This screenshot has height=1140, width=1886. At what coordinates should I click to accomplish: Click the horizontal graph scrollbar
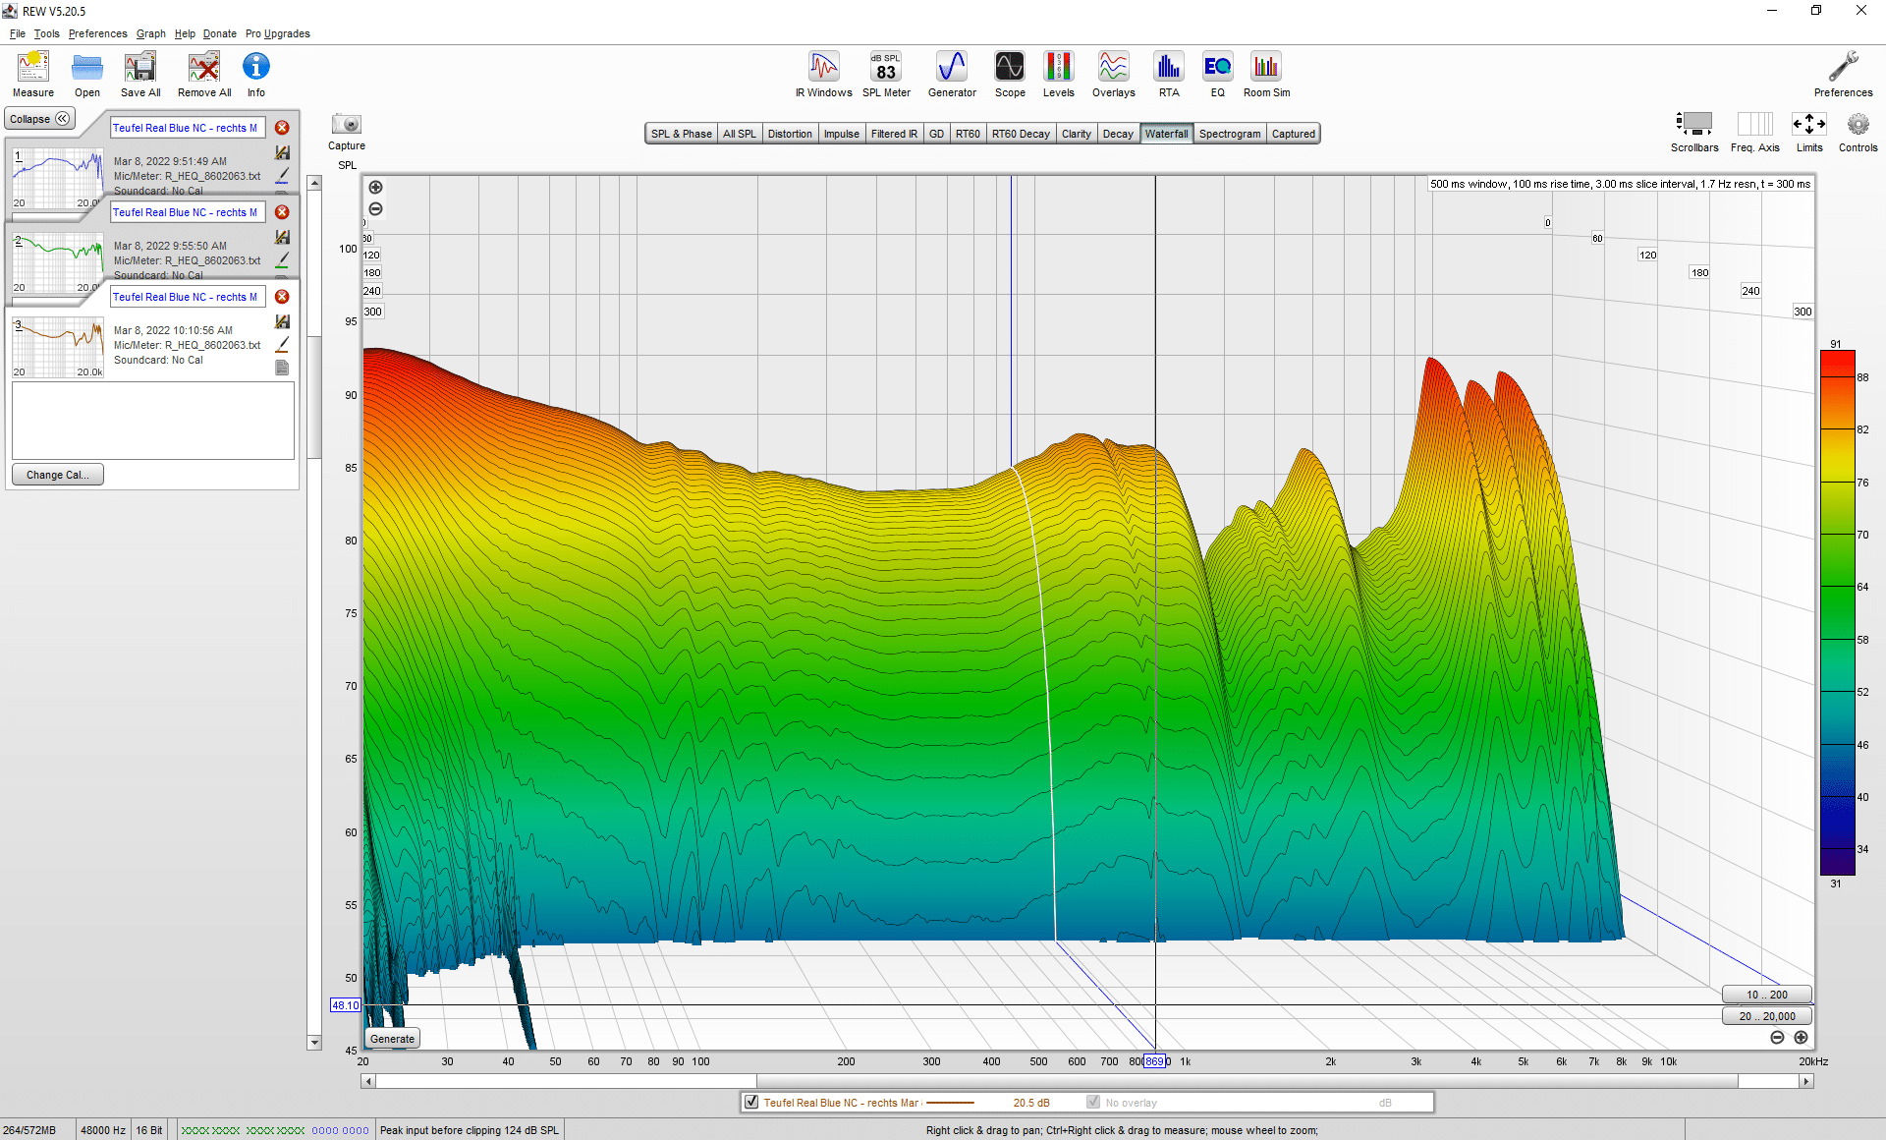[x=1086, y=1081]
